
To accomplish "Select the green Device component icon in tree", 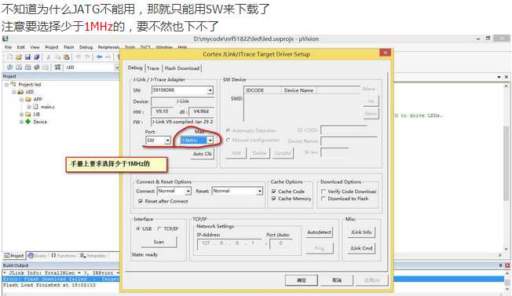I will point(28,122).
